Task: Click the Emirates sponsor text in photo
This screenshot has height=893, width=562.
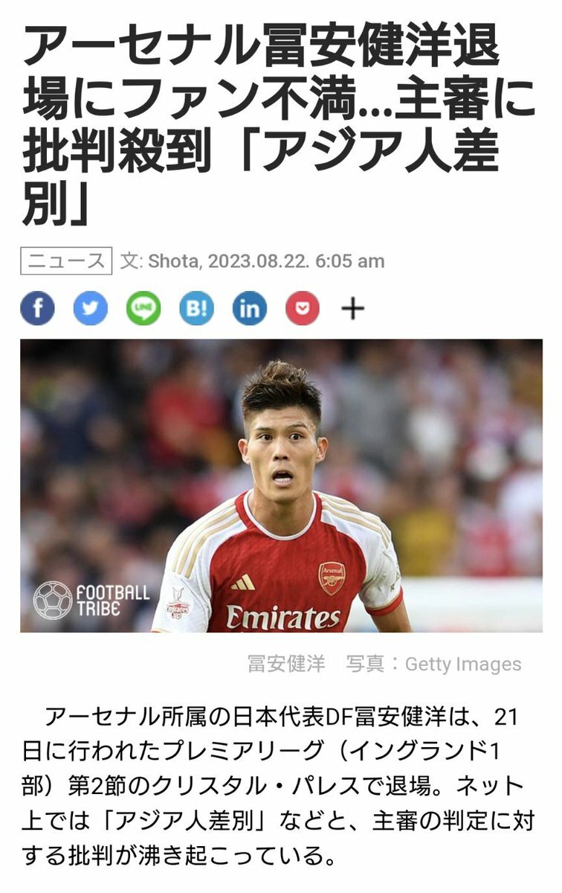Action: pos(283,617)
